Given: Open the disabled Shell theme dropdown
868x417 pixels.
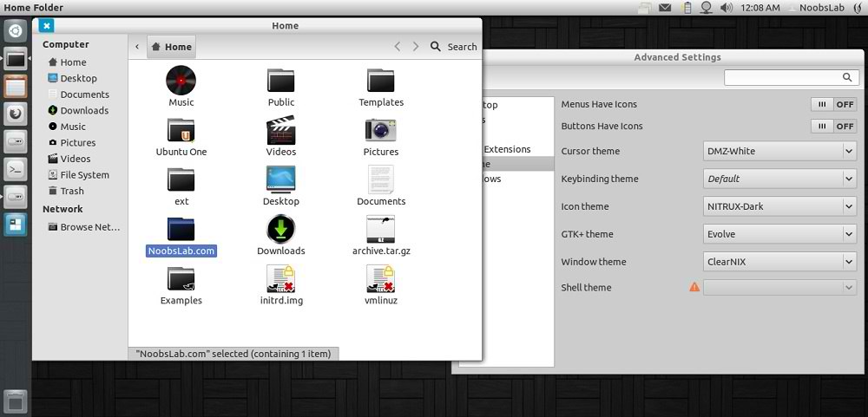Looking at the screenshot, I should [779, 287].
